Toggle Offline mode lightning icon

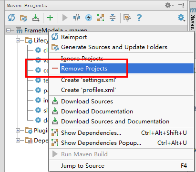89,18
